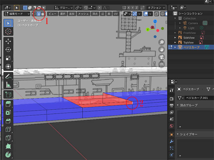
Task: Open the グロー transform orientation dropdown
Action: coord(64,8)
